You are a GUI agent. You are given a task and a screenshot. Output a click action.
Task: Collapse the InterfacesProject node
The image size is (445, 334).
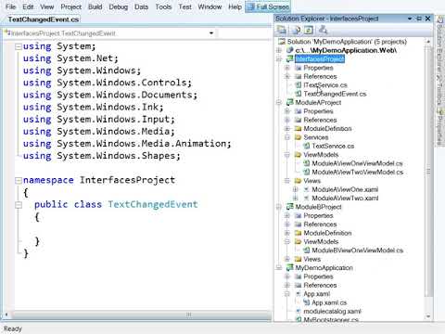(x=279, y=58)
